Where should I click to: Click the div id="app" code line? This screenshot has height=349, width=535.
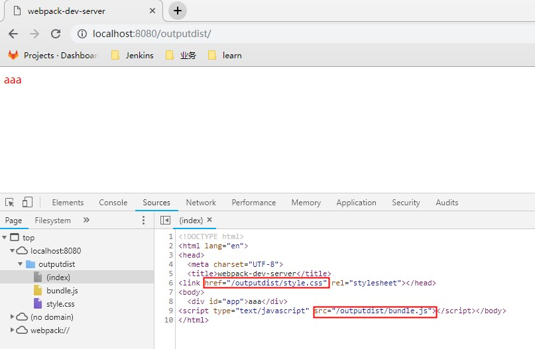pyautogui.click(x=237, y=301)
